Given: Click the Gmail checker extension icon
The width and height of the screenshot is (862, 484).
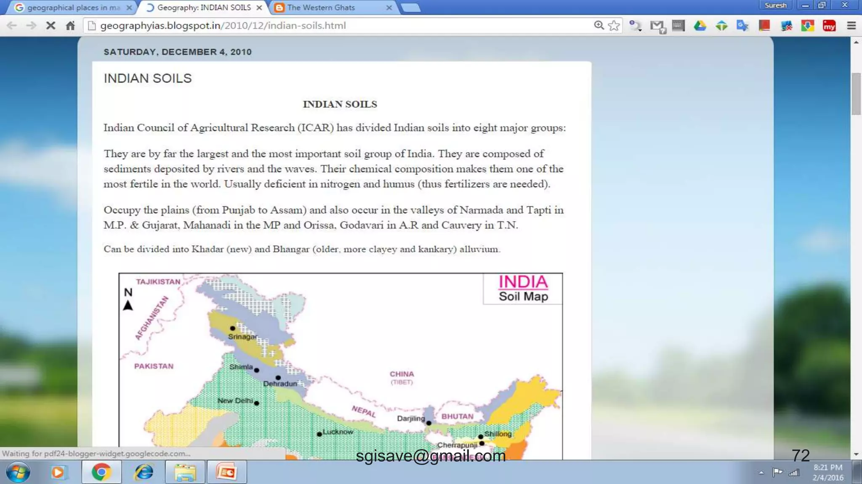Looking at the screenshot, I should [x=657, y=26].
